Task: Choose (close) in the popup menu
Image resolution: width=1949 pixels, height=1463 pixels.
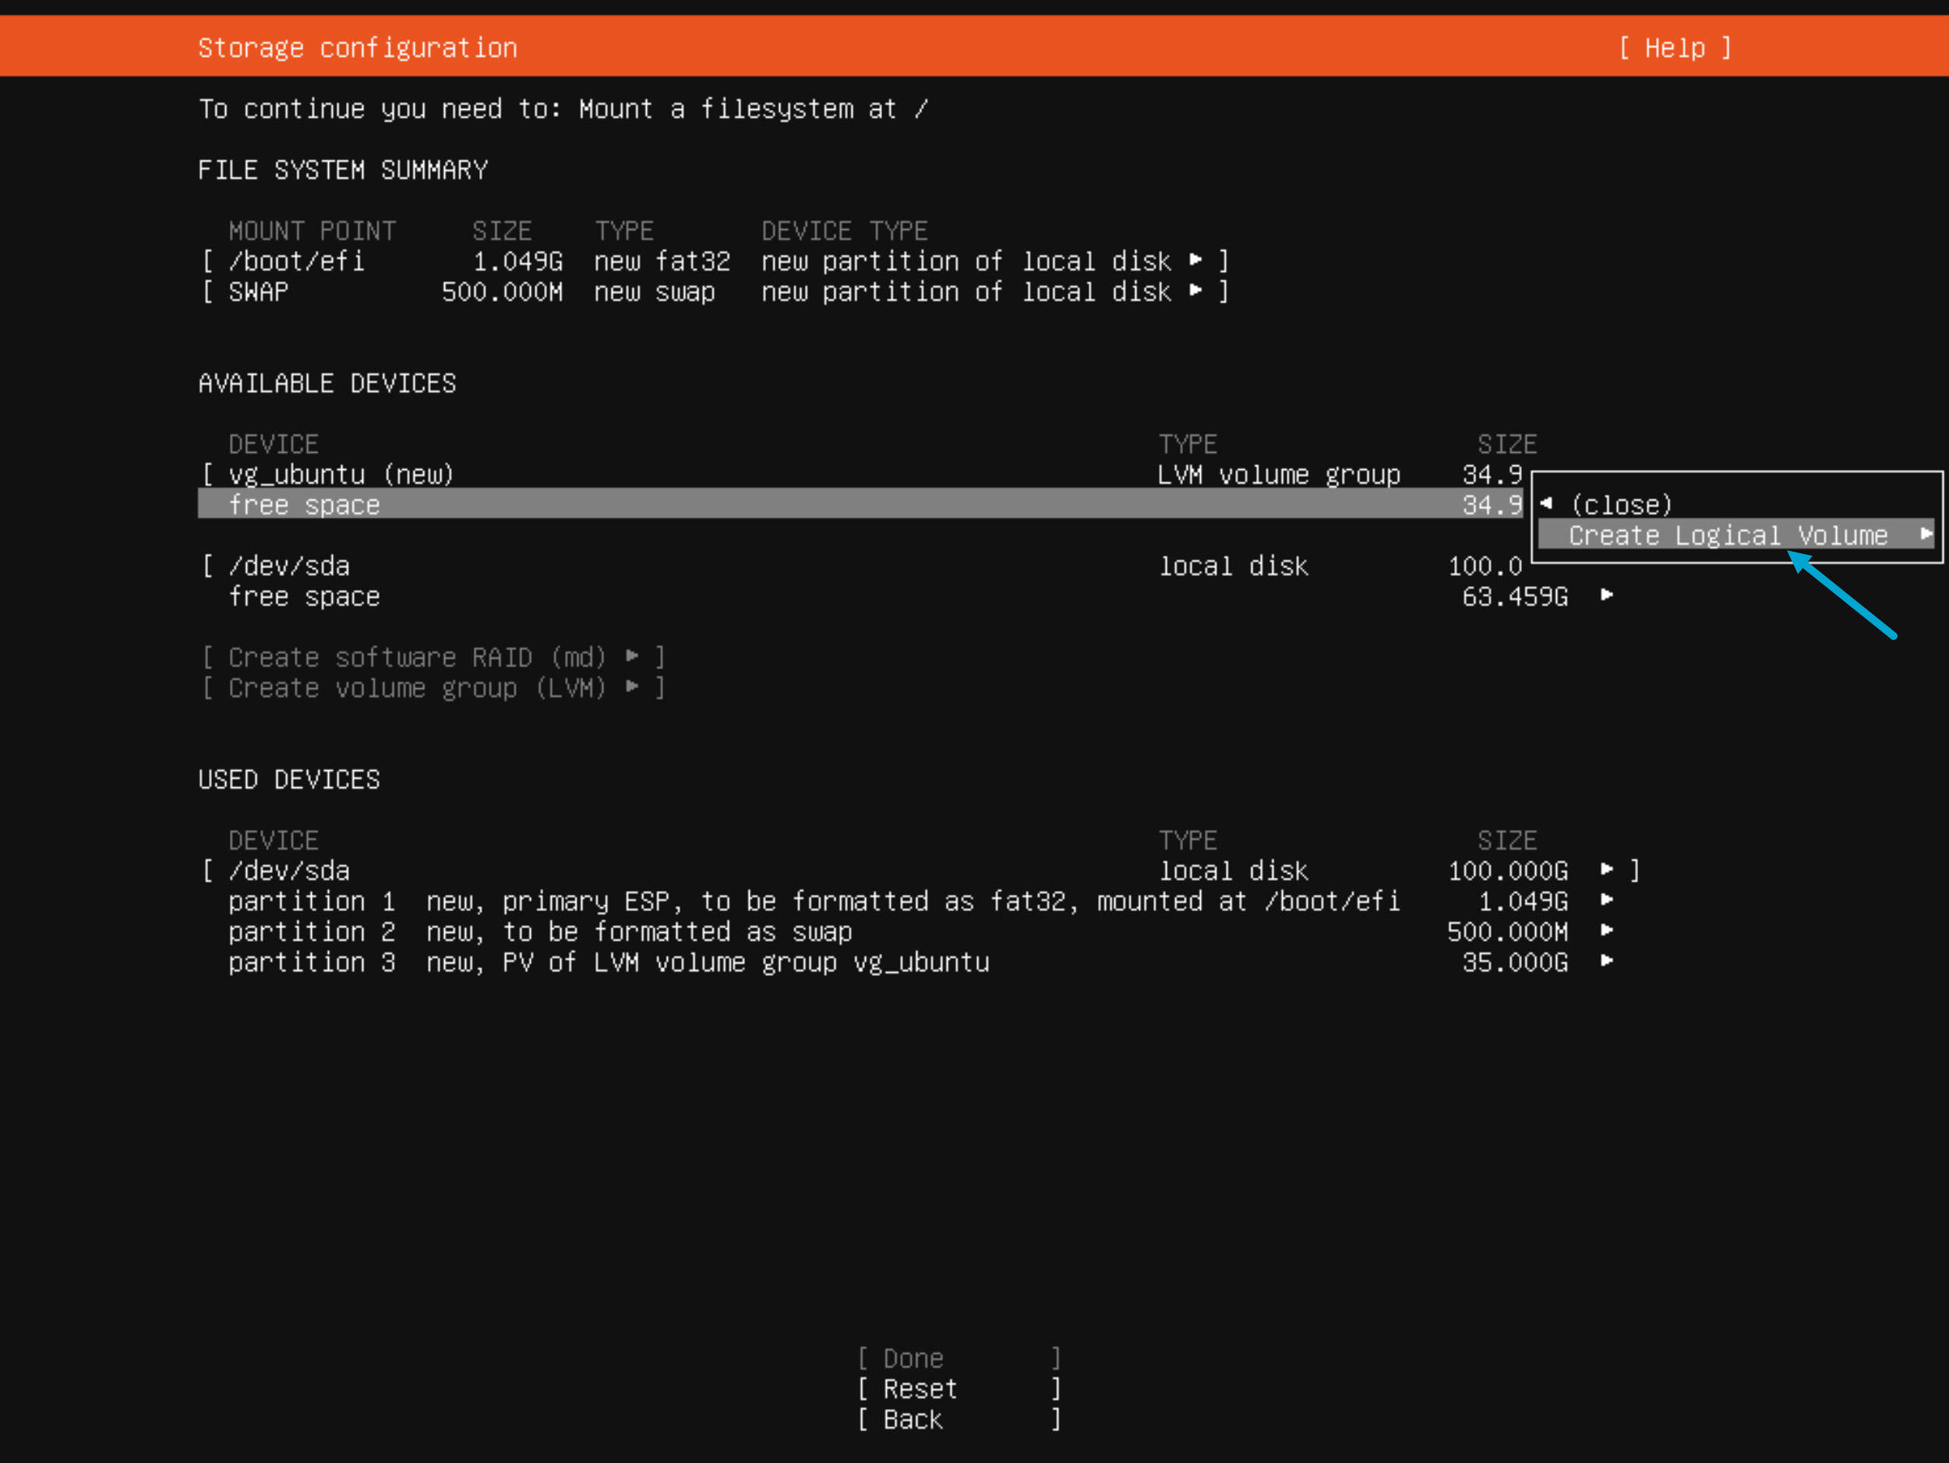Action: [x=1621, y=505]
